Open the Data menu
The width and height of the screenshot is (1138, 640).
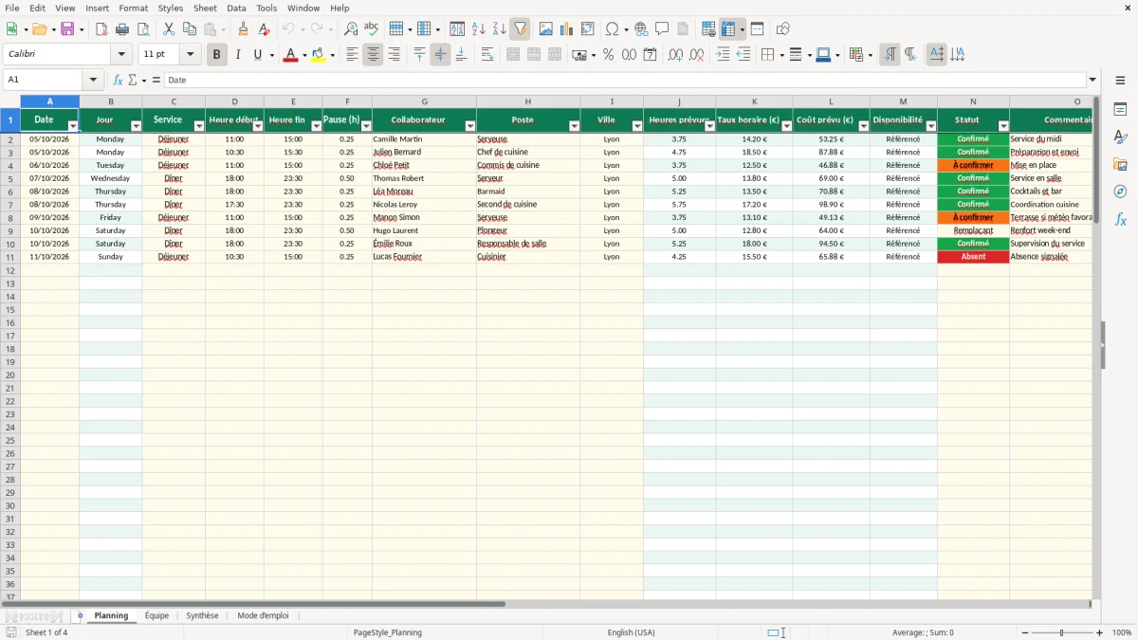(x=236, y=8)
